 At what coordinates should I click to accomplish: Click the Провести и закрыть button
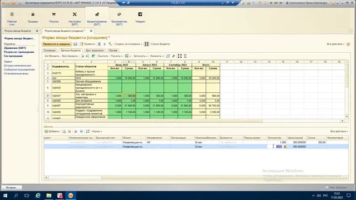pyautogui.click(x=57, y=44)
